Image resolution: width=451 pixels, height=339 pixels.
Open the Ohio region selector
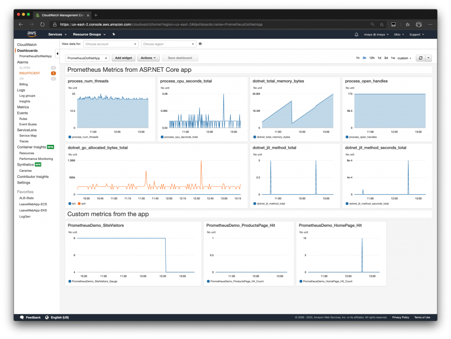tap(399, 34)
